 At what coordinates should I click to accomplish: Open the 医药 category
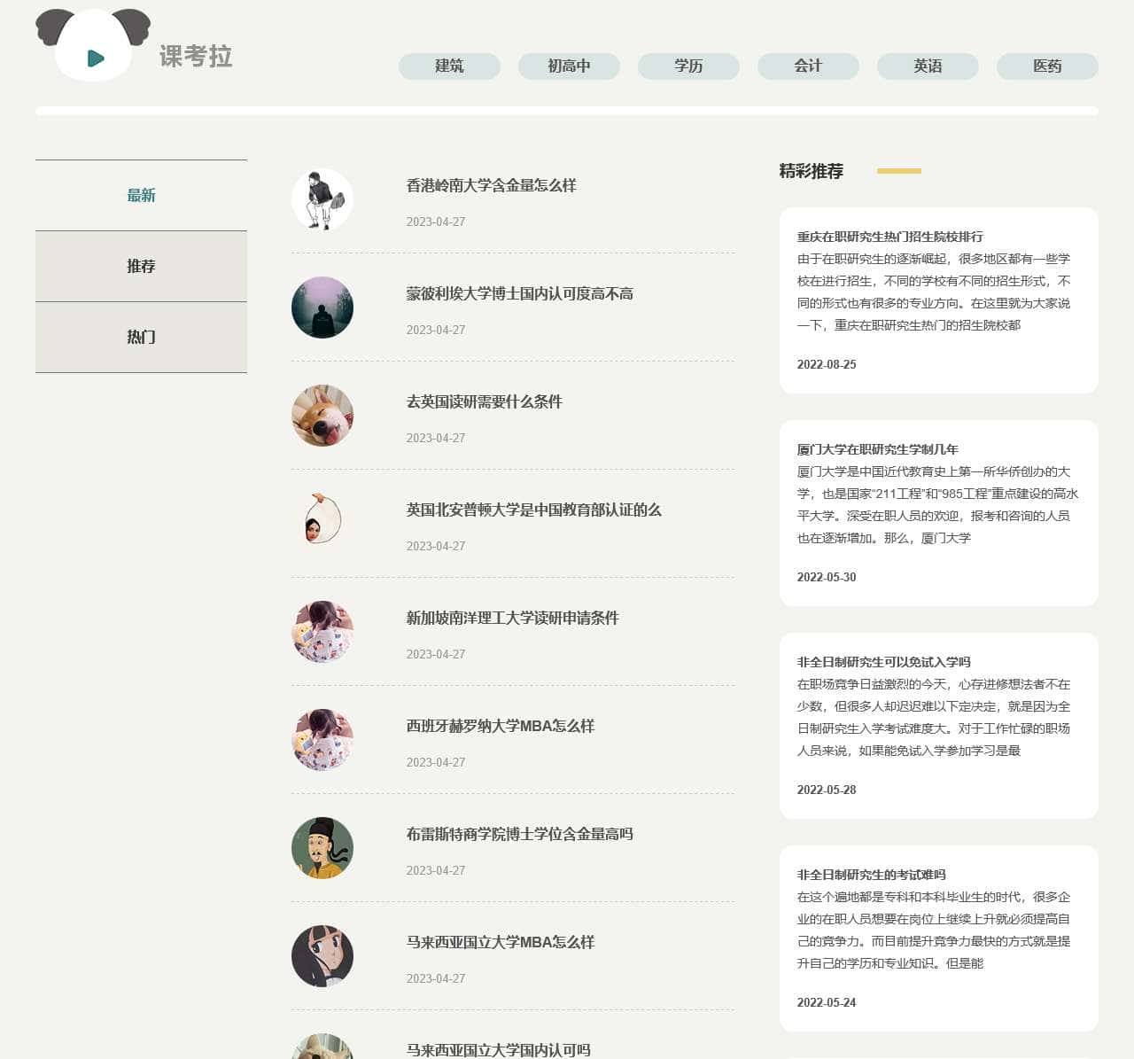coord(1047,66)
